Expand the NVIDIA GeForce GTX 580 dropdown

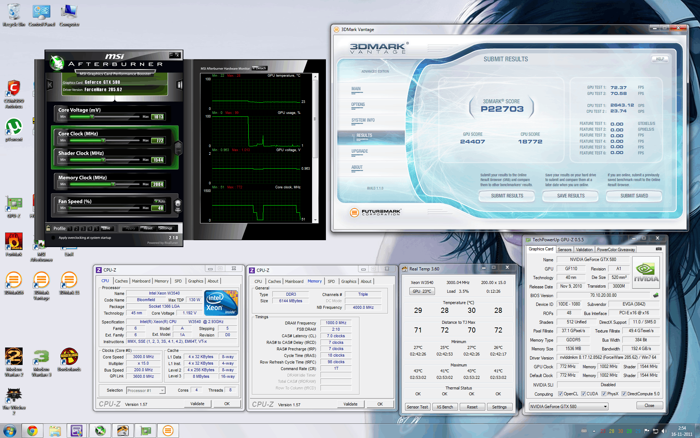605,407
